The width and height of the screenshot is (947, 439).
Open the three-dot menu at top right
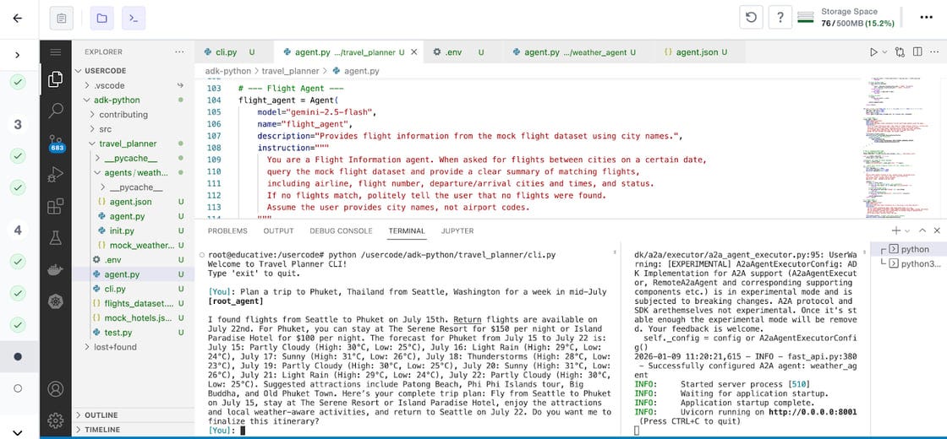[x=926, y=18]
